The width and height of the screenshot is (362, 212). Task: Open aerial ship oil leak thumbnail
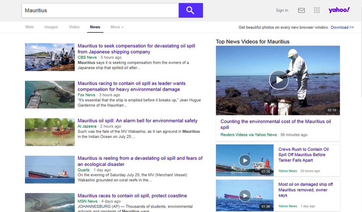click(50, 95)
